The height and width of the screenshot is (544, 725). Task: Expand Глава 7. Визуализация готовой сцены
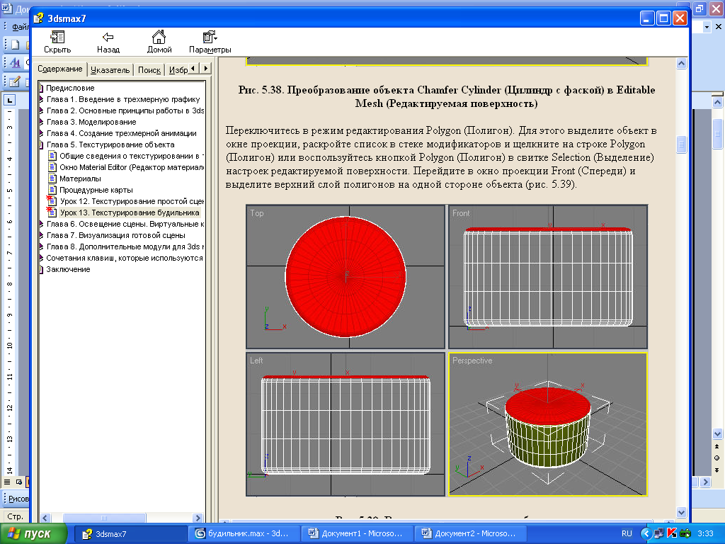(x=115, y=235)
